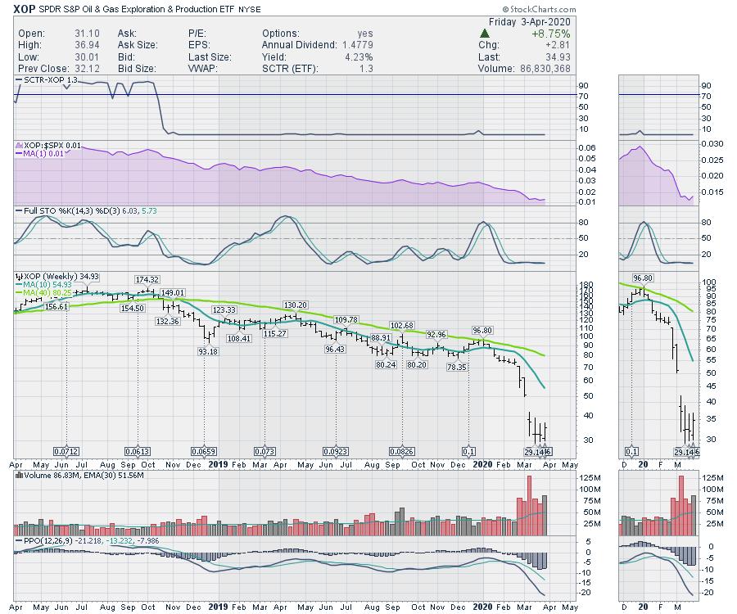
Task: Click the 0.0923 marker at chart bottom
Action: click(336, 450)
